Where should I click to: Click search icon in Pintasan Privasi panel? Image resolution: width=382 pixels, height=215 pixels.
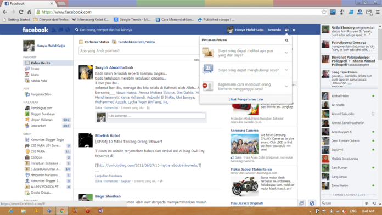coord(286,40)
